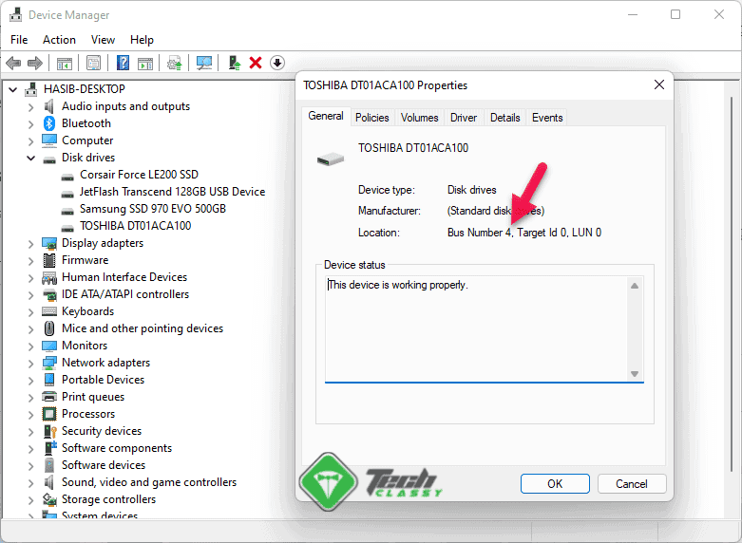Expand Audio inputs and outputs

tap(30, 107)
